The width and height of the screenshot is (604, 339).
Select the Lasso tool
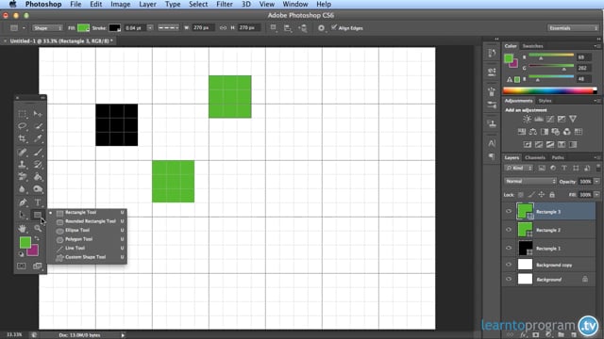point(22,126)
